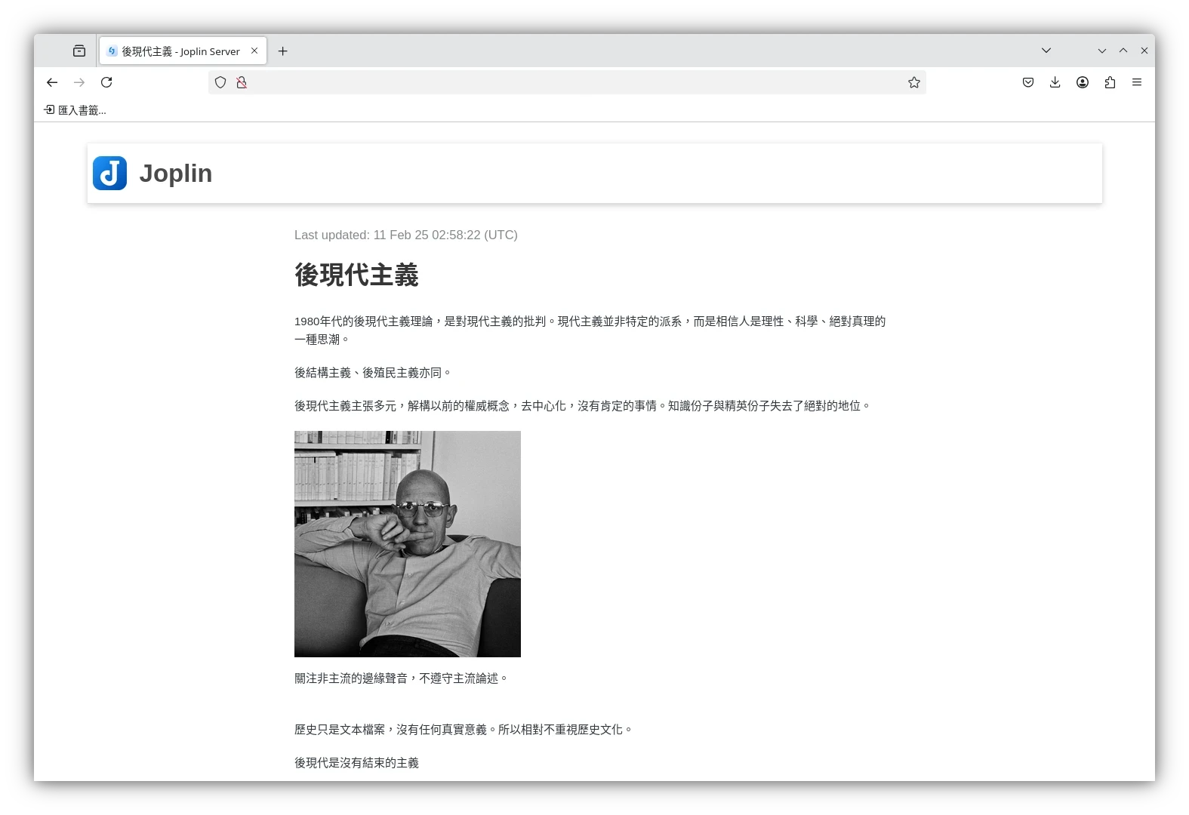Click the black-and-white portrait photo
Image resolution: width=1189 pixels, height=815 pixels.
pyautogui.click(x=408, y=544)
